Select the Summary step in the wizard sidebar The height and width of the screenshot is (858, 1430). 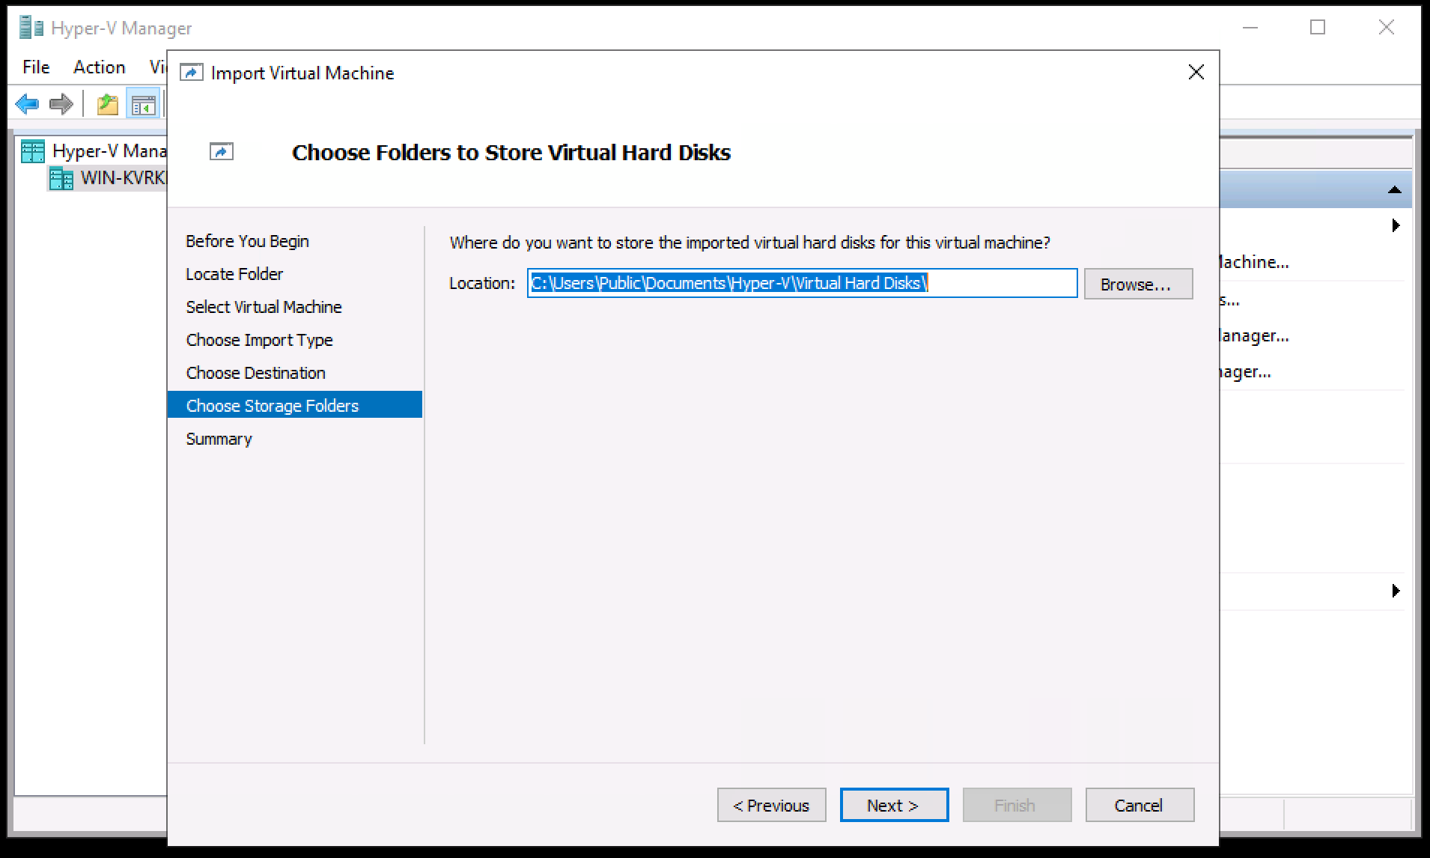pos(219,439)
